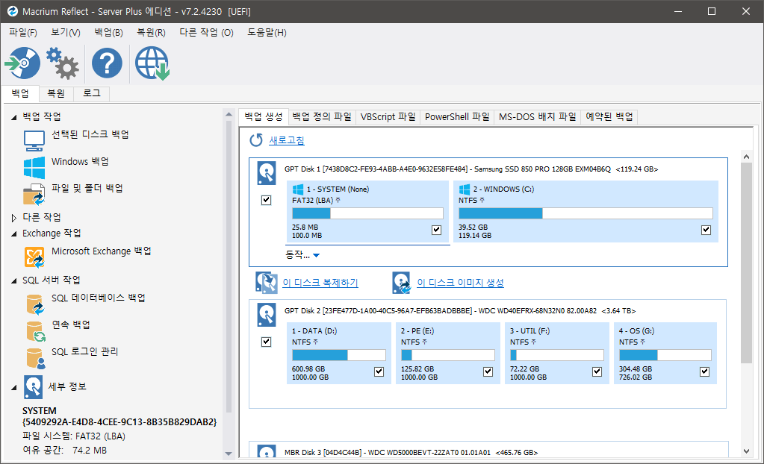Uncheck the 2 - PE (E:) partition checkbox
The height and width of the screenshot is (464, 764).
[x=488, y=371]
